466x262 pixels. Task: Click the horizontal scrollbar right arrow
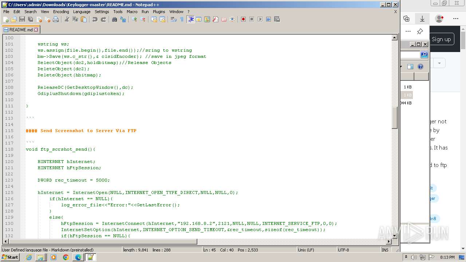[388, 242]
